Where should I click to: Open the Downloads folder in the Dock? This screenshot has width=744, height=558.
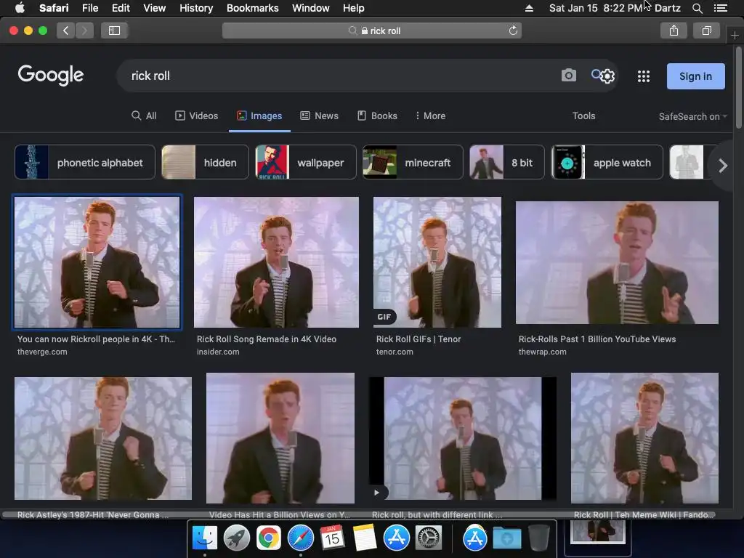506,538
